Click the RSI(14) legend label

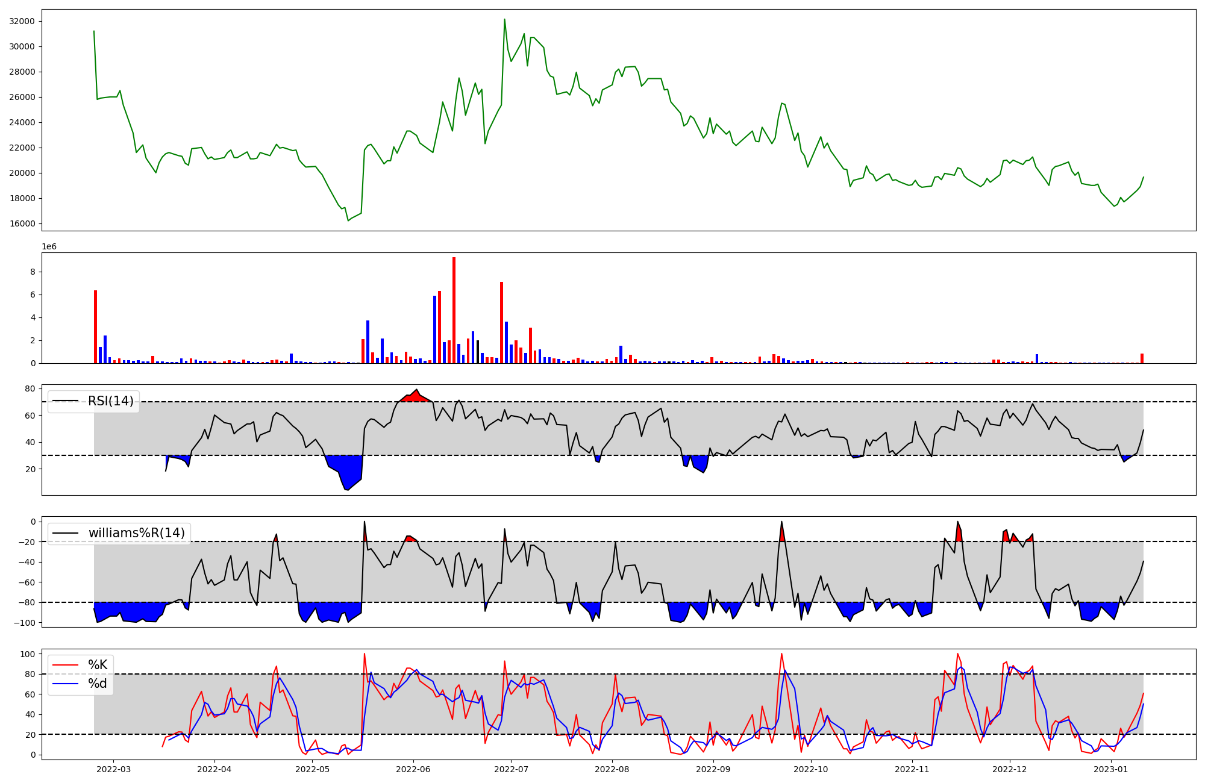(111, 401)
